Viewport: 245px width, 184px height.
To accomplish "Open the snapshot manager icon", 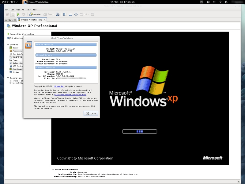I will pos(58,14).
